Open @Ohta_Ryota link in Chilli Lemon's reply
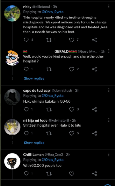This screenshot has width=115, height=186. [53, 160]
